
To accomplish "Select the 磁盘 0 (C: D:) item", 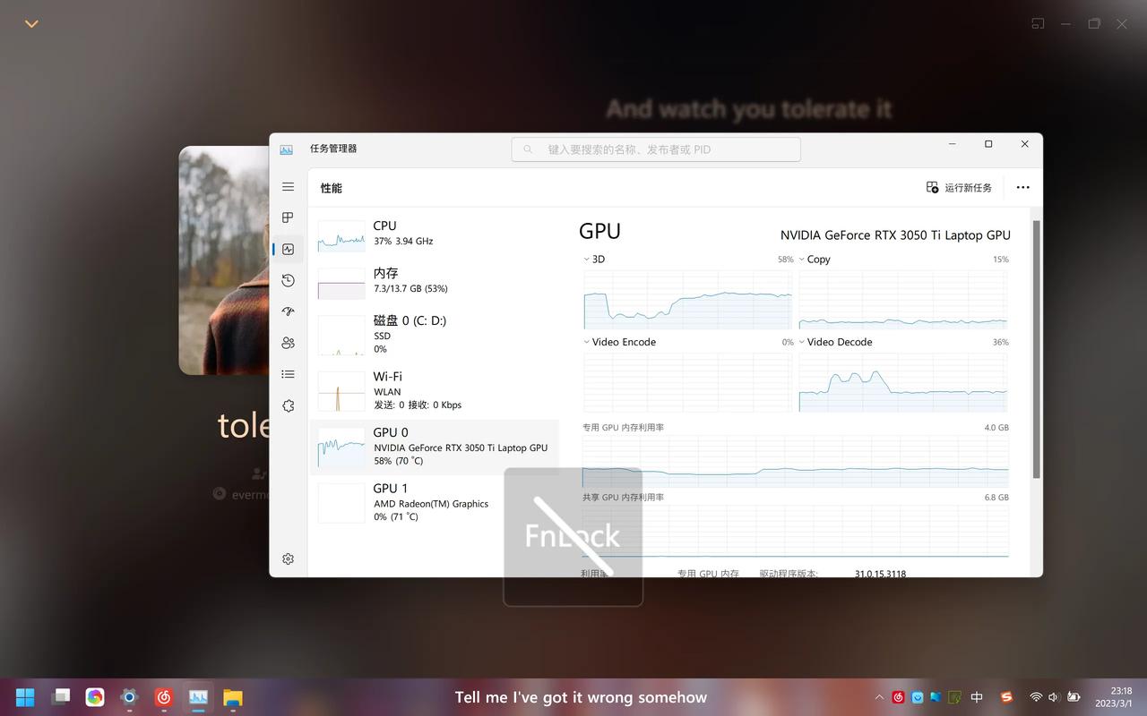I will 434,334.
